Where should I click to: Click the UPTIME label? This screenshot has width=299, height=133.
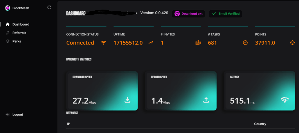pyautogui.click(x=119, y=34)
